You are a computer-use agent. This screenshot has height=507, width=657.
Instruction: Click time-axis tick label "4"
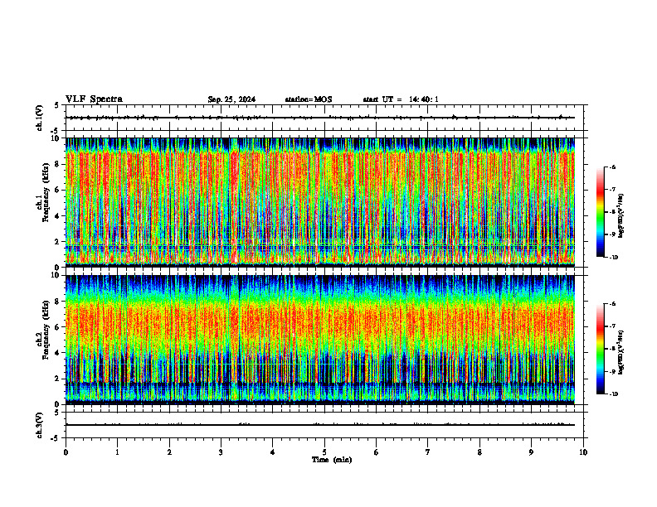[x=273, y=452]
